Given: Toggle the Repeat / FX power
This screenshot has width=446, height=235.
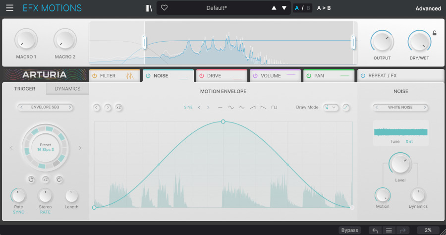Looking at the screenshot, I should click(363, 76).
